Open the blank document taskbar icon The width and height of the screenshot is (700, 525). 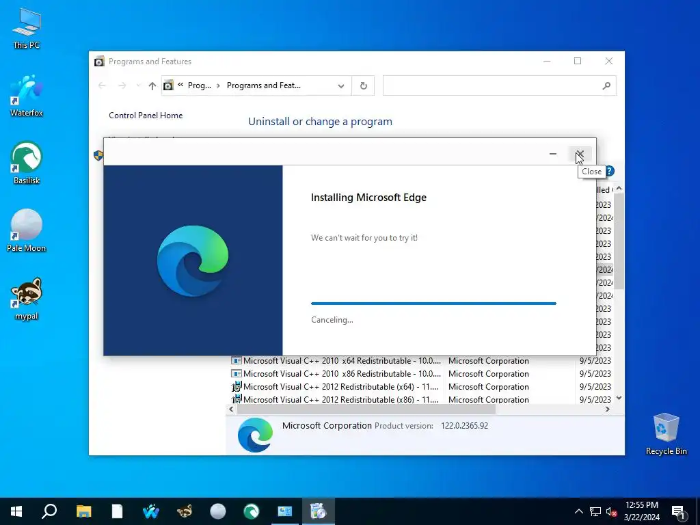(117, 511)
